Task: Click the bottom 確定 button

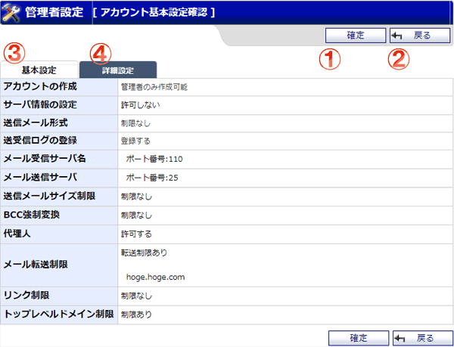Action: point(359,338)
